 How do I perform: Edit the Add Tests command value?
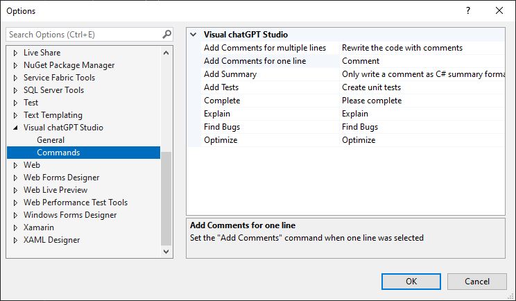click(x=422, y=87)
